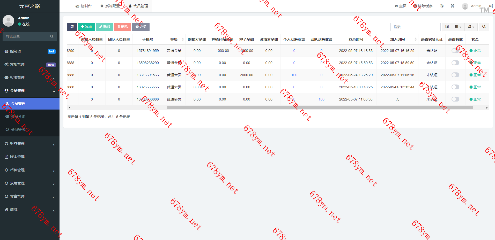Click the fullscreen expand icon in header

[453, 6]
